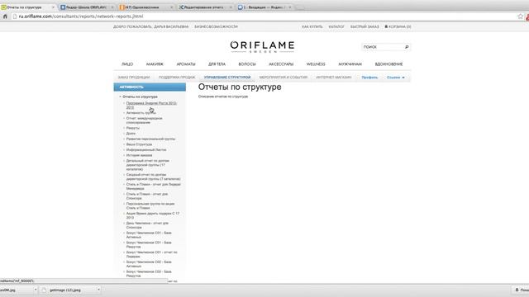The width and height of the screenshot is (529, 297).
Task: Open the Ваша Структура report
Action: (139, 144)
